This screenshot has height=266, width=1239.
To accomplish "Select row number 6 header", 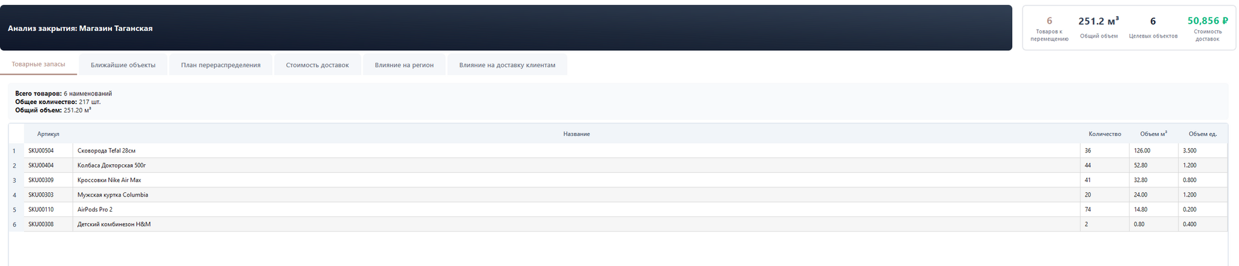I will click(15, 224).
